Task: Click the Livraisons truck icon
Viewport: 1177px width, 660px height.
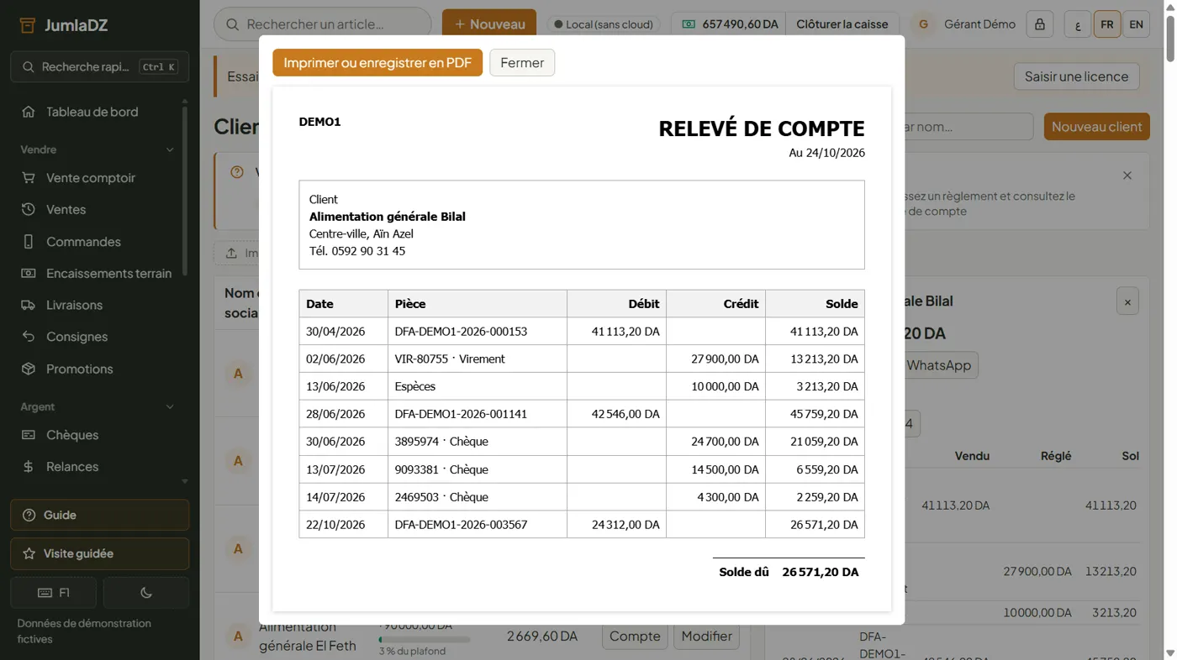Action: click(x=29, y=306)
